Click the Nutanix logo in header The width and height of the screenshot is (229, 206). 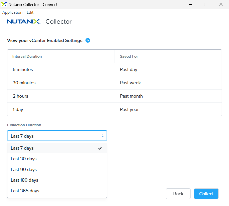pyautogui.click(x=23, y=22)
